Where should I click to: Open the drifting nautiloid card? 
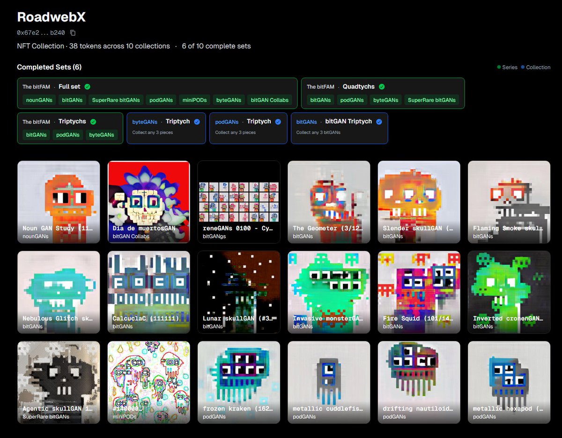419,382
